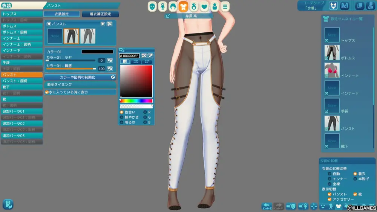Image resolution: width=377 pixels, height=212 pixels.
Task: Focus camera on full body icon
Action: pyautogui.click(x=303, y=206)
